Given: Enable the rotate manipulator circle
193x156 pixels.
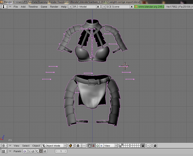Looking at the screenshot, I should [x=97, y=146].
